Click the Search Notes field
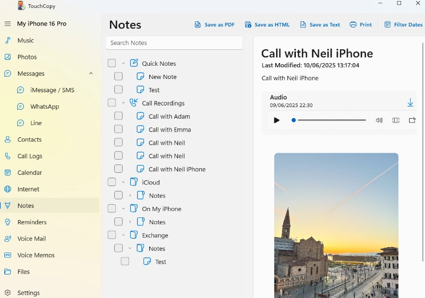This screenshot has height=298, width=425. [174, 43]
